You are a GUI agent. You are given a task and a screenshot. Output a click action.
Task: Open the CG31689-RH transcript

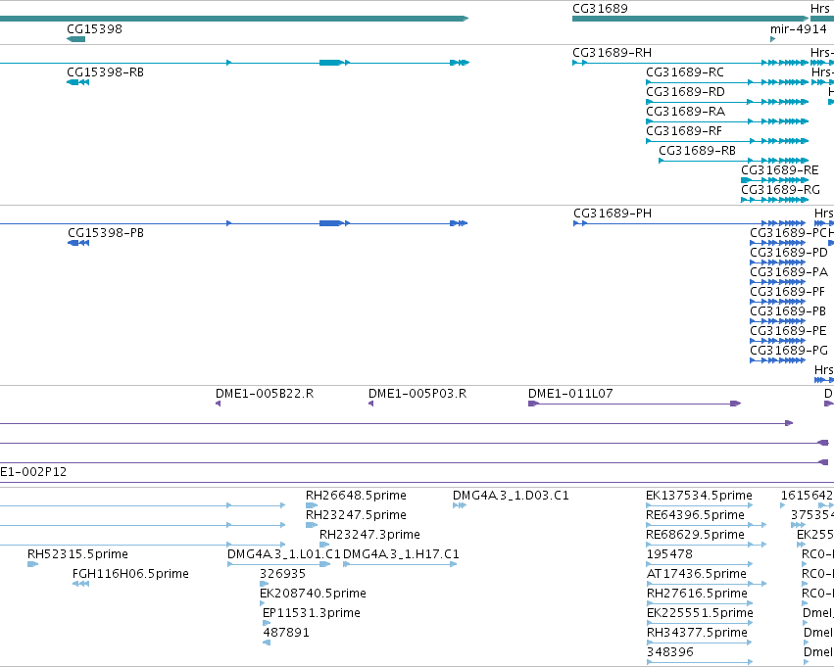pos(612,52)
